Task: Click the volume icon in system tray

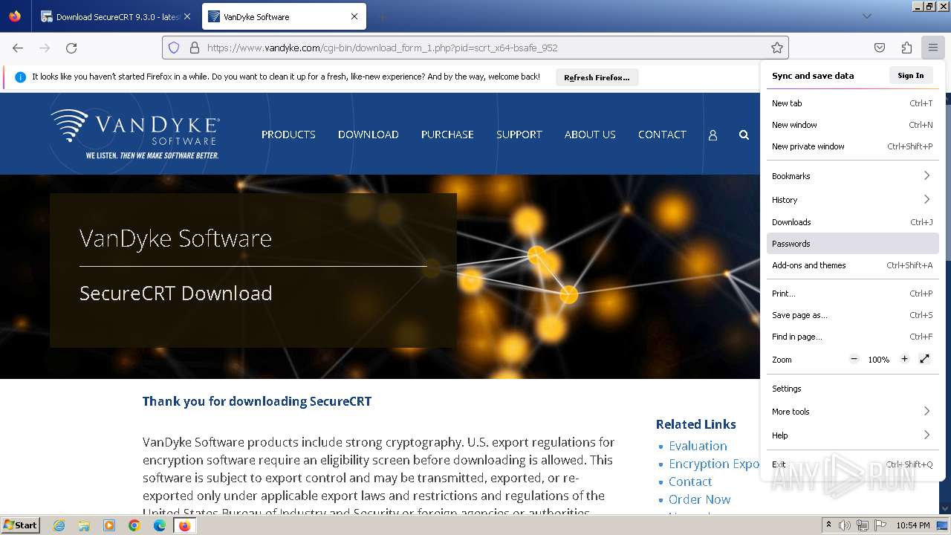Action: [x=845, y=525]
